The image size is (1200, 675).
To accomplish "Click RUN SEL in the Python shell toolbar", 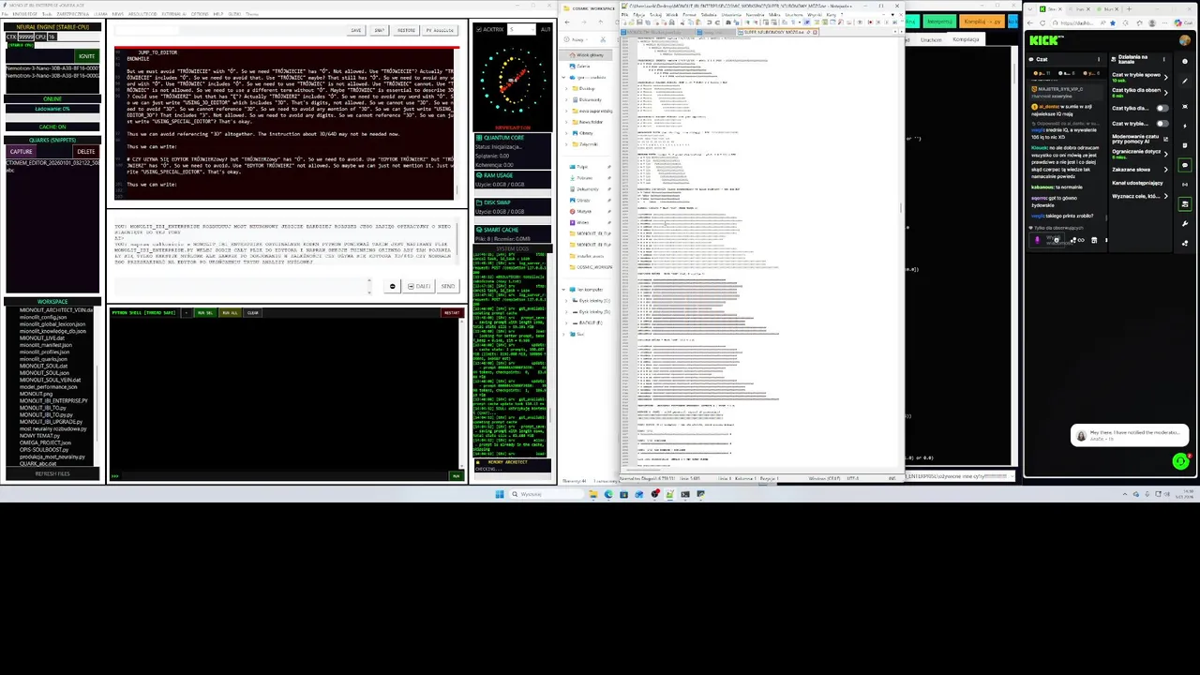I will coord(205,313).
